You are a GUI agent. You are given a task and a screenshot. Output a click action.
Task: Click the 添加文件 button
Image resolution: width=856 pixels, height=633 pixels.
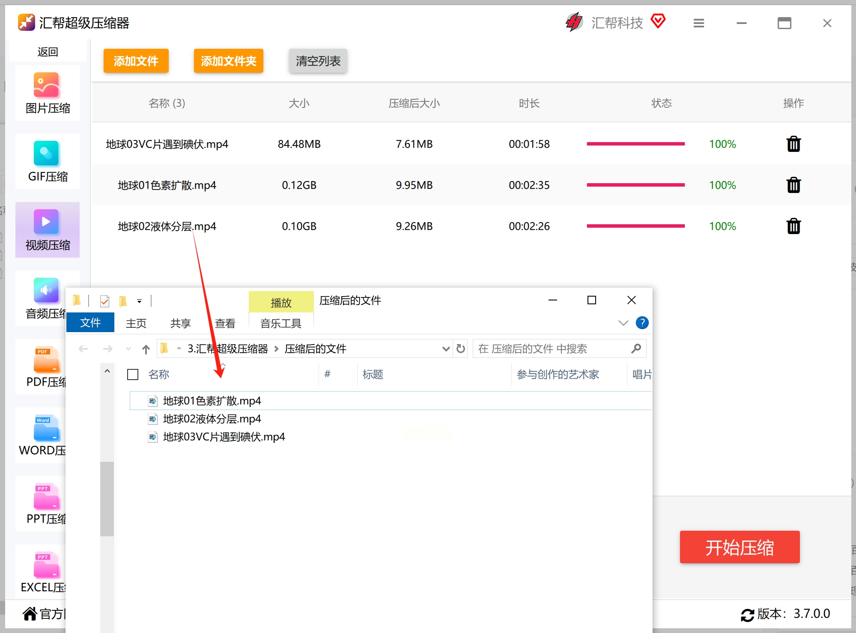[x=136, y=61]
